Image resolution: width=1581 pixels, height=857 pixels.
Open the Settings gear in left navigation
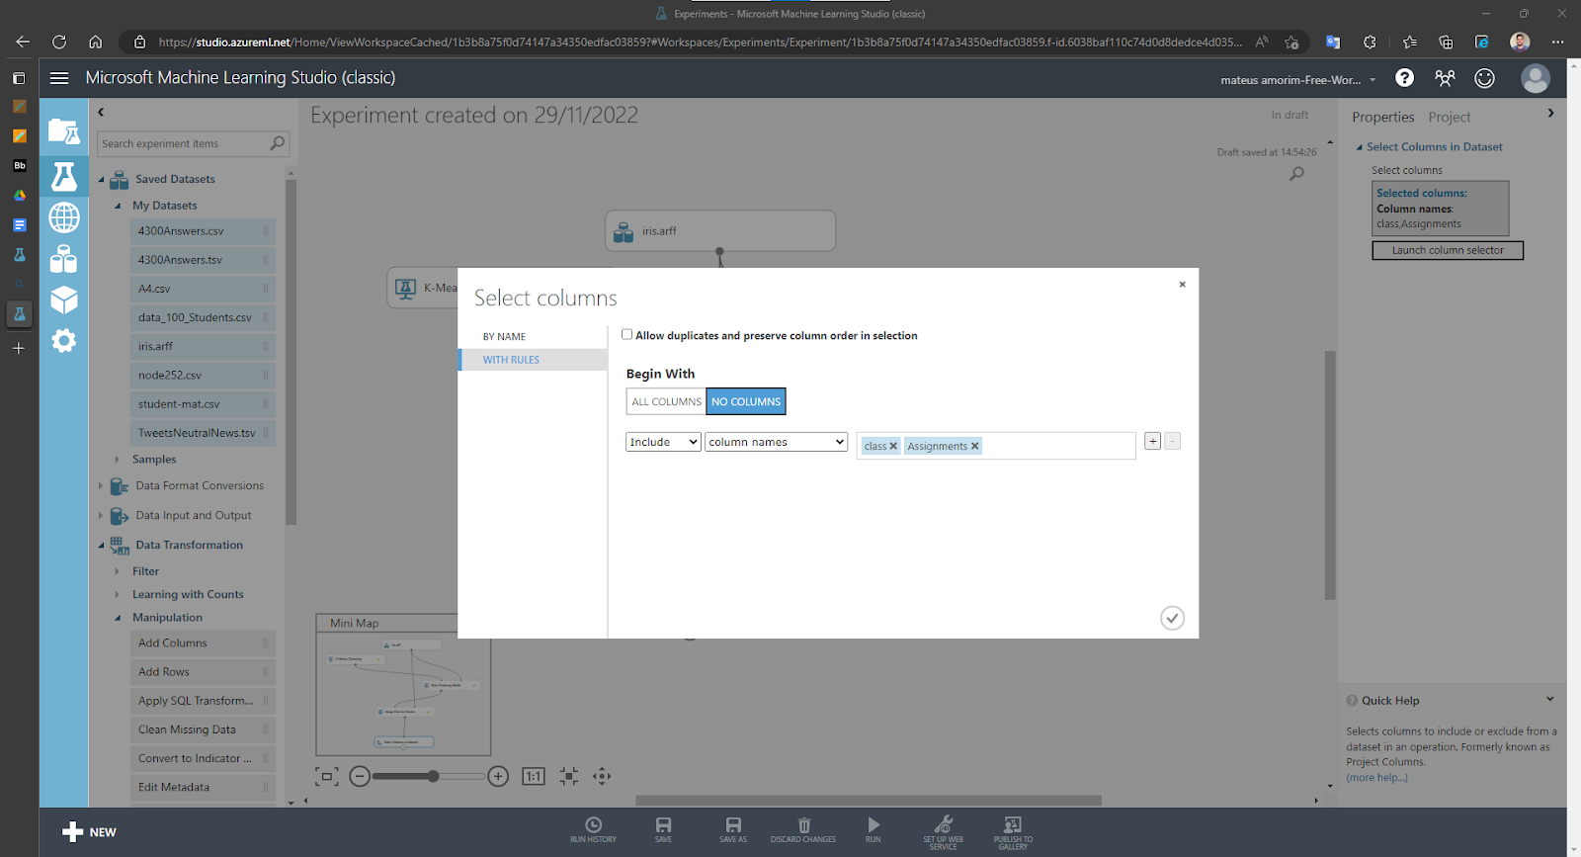coord(64,341)
